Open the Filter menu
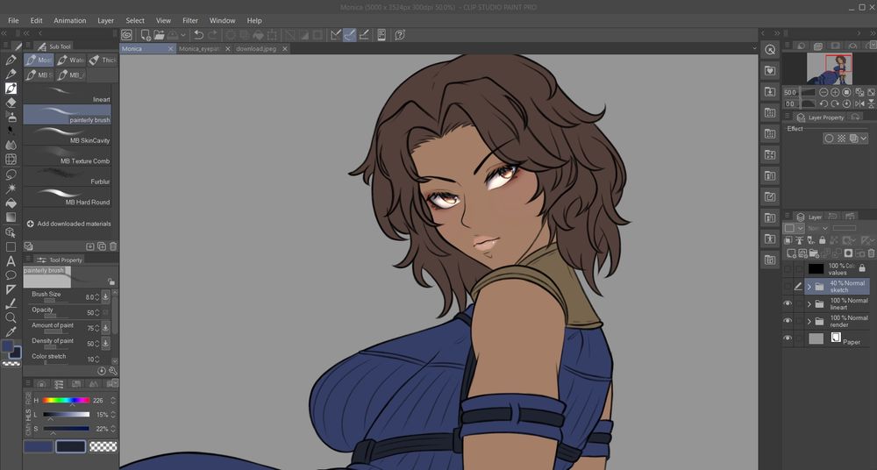The height and width of the screenshot is (470, 877). pos(190,20)
